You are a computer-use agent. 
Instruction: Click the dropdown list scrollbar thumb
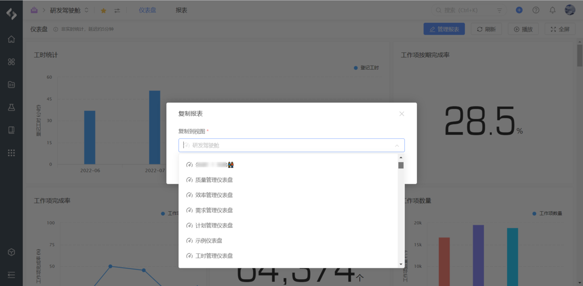tap(401, 165)
